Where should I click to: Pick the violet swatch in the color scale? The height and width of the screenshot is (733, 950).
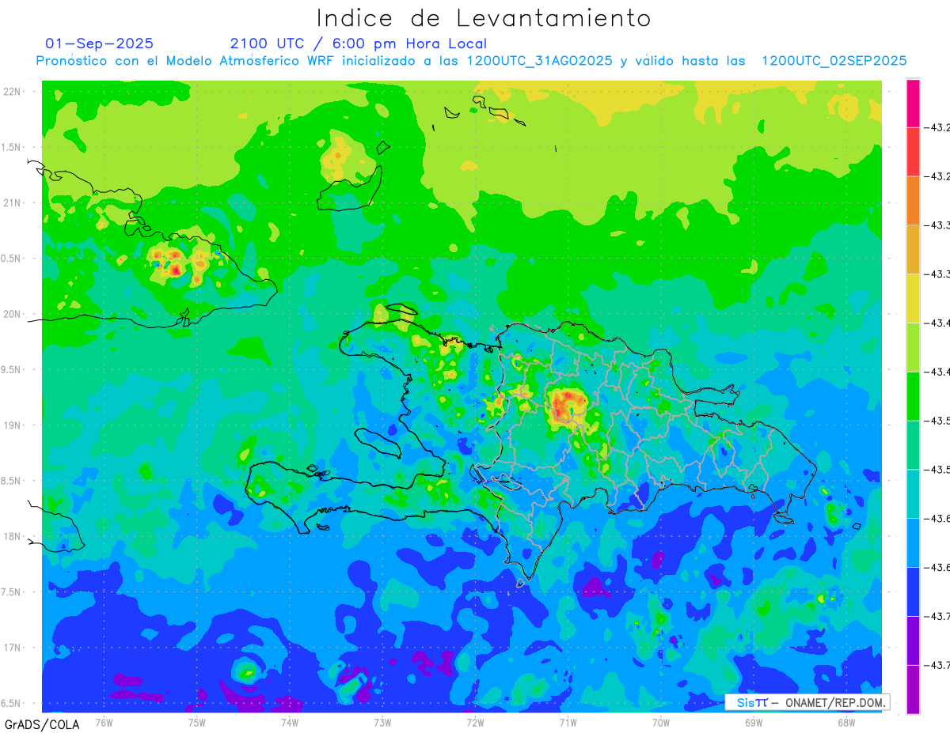pos(913,640)
